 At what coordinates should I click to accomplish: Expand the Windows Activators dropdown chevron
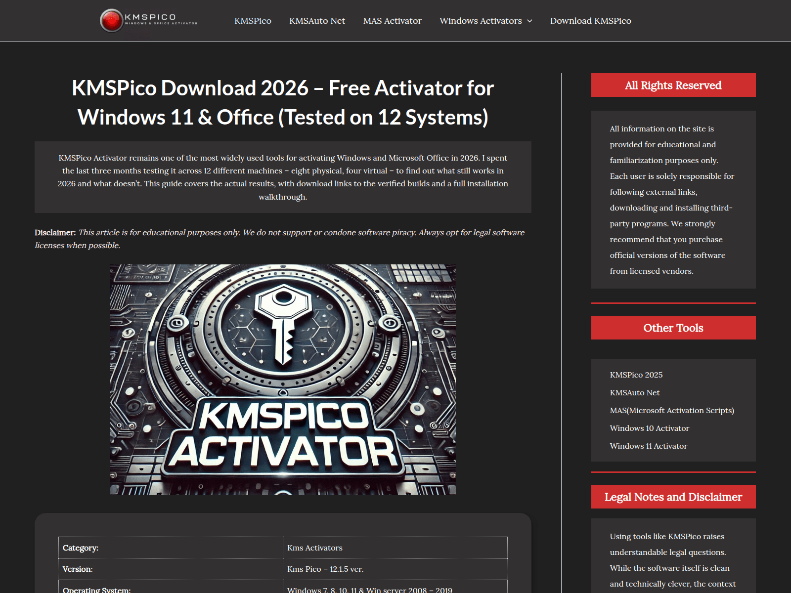[529, 21]
